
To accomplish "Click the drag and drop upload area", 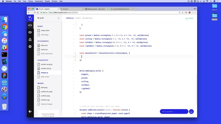I will click(x=48, y=115).
